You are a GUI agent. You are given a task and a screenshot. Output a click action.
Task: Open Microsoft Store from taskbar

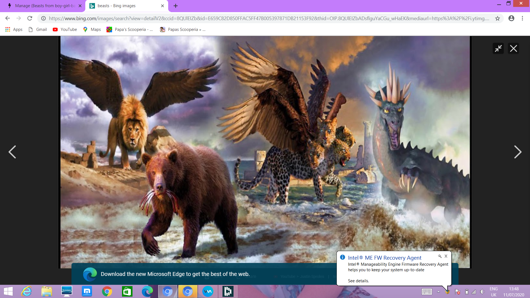coord(127,291)
